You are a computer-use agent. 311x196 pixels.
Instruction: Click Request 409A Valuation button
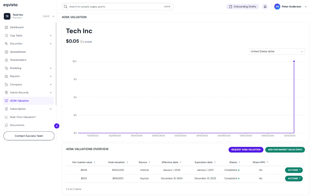tap(246, 149)
